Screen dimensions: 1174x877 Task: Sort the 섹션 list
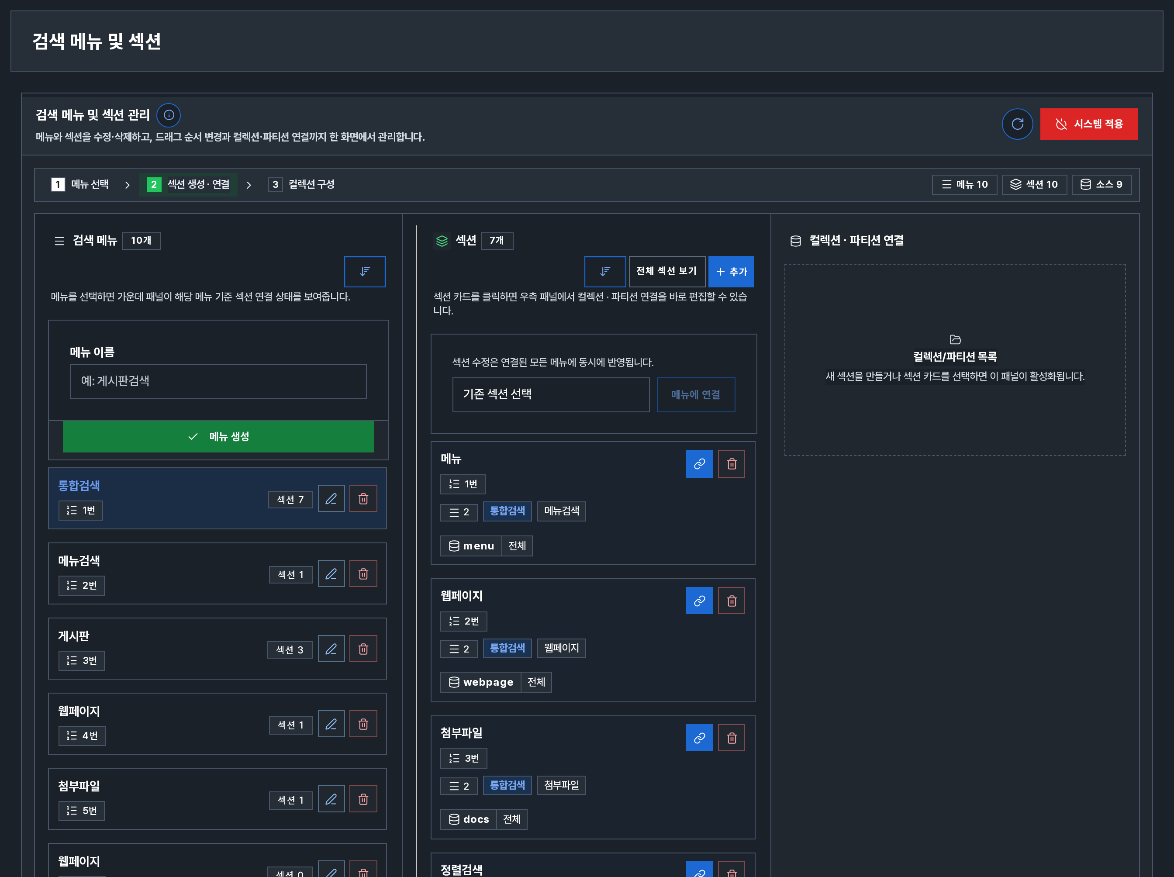[604, 271]
